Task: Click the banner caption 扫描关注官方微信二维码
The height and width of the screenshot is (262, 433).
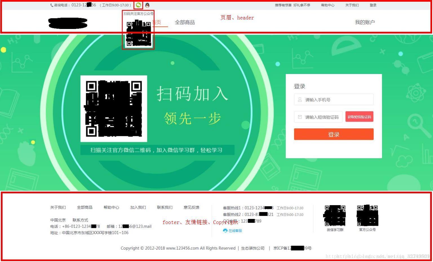Action: (156, 150)
